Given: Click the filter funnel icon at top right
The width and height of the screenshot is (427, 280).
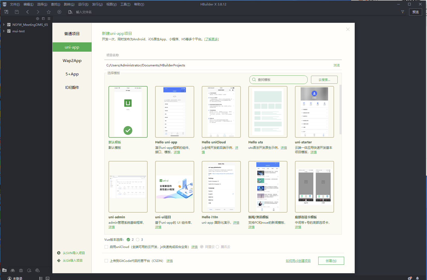Looking at the screenshot, I should [x=403, y=12].
